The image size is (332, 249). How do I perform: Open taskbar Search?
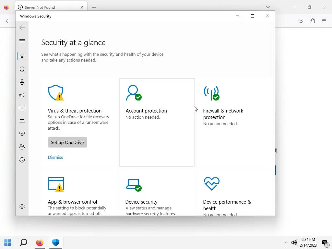tap(23, 243)
